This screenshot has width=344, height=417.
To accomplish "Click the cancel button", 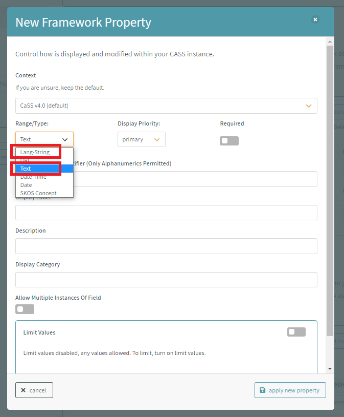I will point(34,390).
